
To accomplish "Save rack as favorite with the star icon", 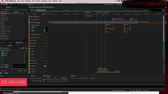I will tap(26, 48).
